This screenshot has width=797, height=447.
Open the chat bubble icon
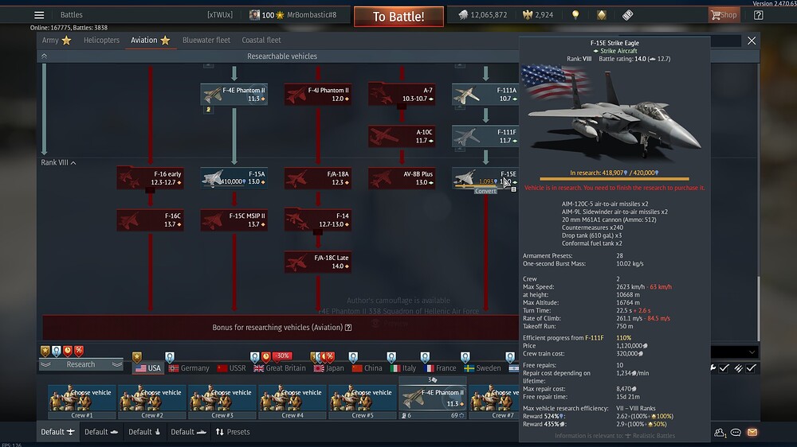(736, 433)
